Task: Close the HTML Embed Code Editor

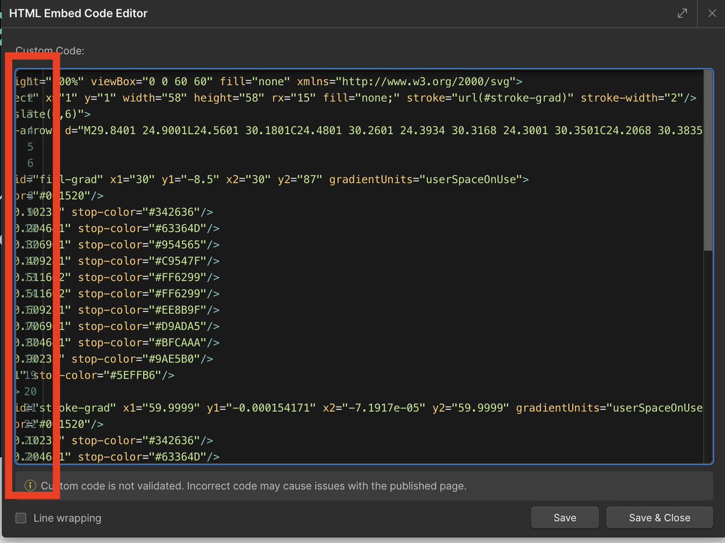Action: pos(711,13)
